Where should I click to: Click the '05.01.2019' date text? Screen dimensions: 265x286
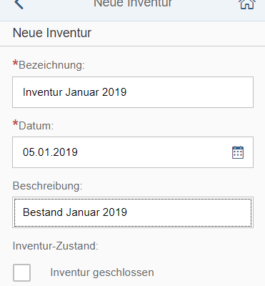[50, 152]
